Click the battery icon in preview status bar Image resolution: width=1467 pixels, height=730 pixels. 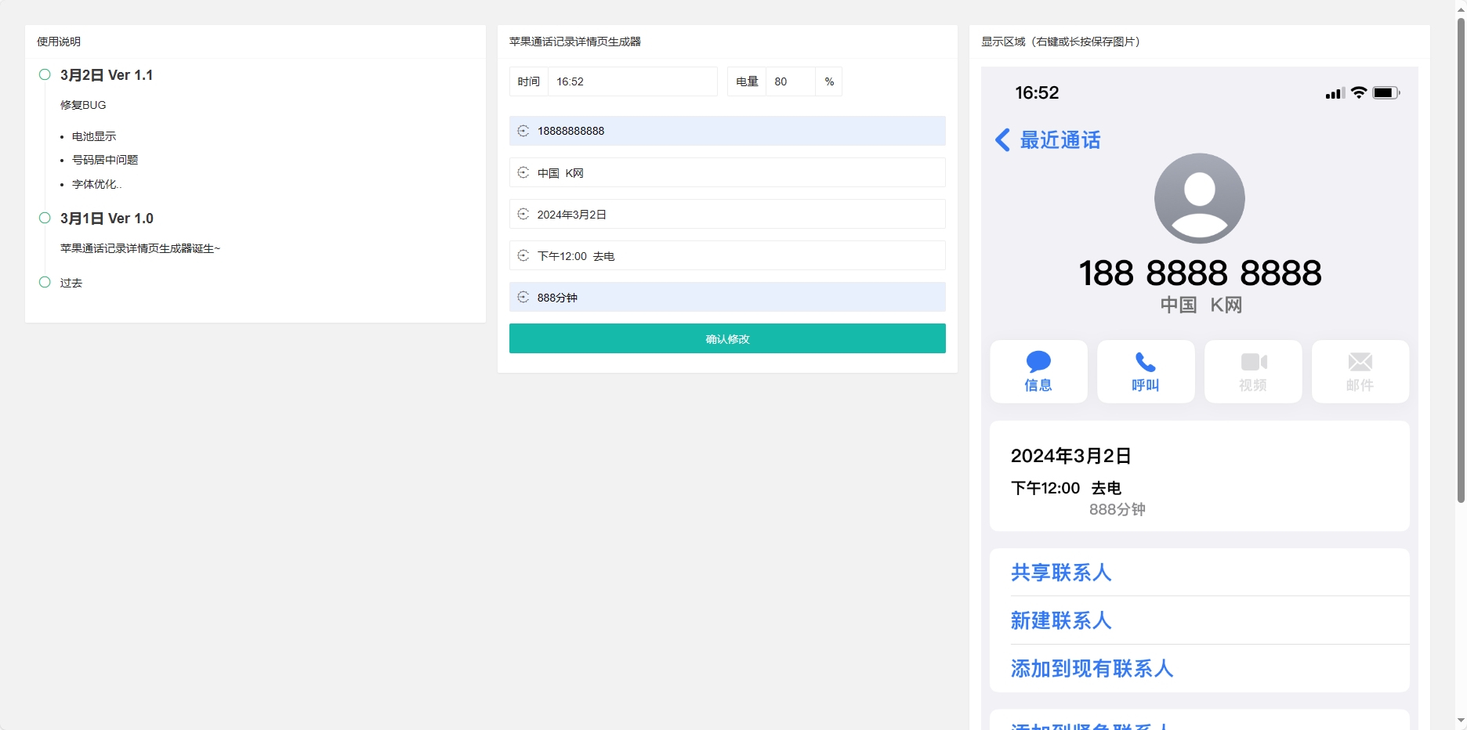[1385, 92]
